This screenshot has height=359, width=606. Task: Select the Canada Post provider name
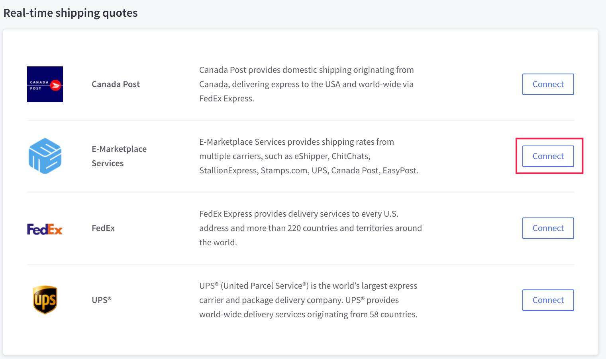click(116, 84)
